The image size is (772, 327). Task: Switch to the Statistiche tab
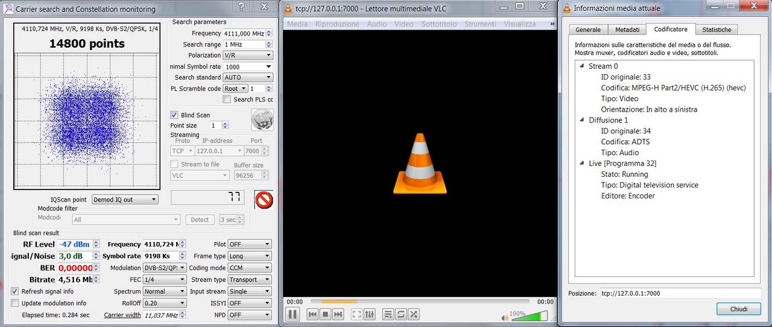click(717, 30)
